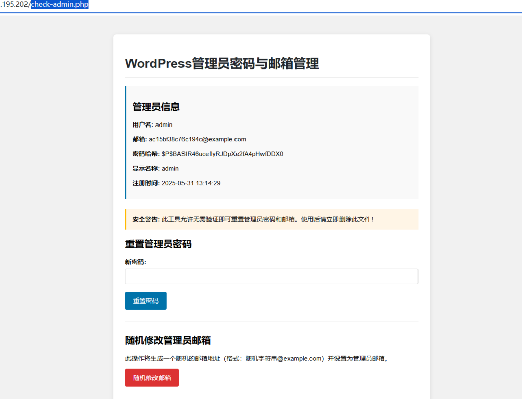Click the 安全警告 warning message
The image size is (522, 399).
click(272, 219)
